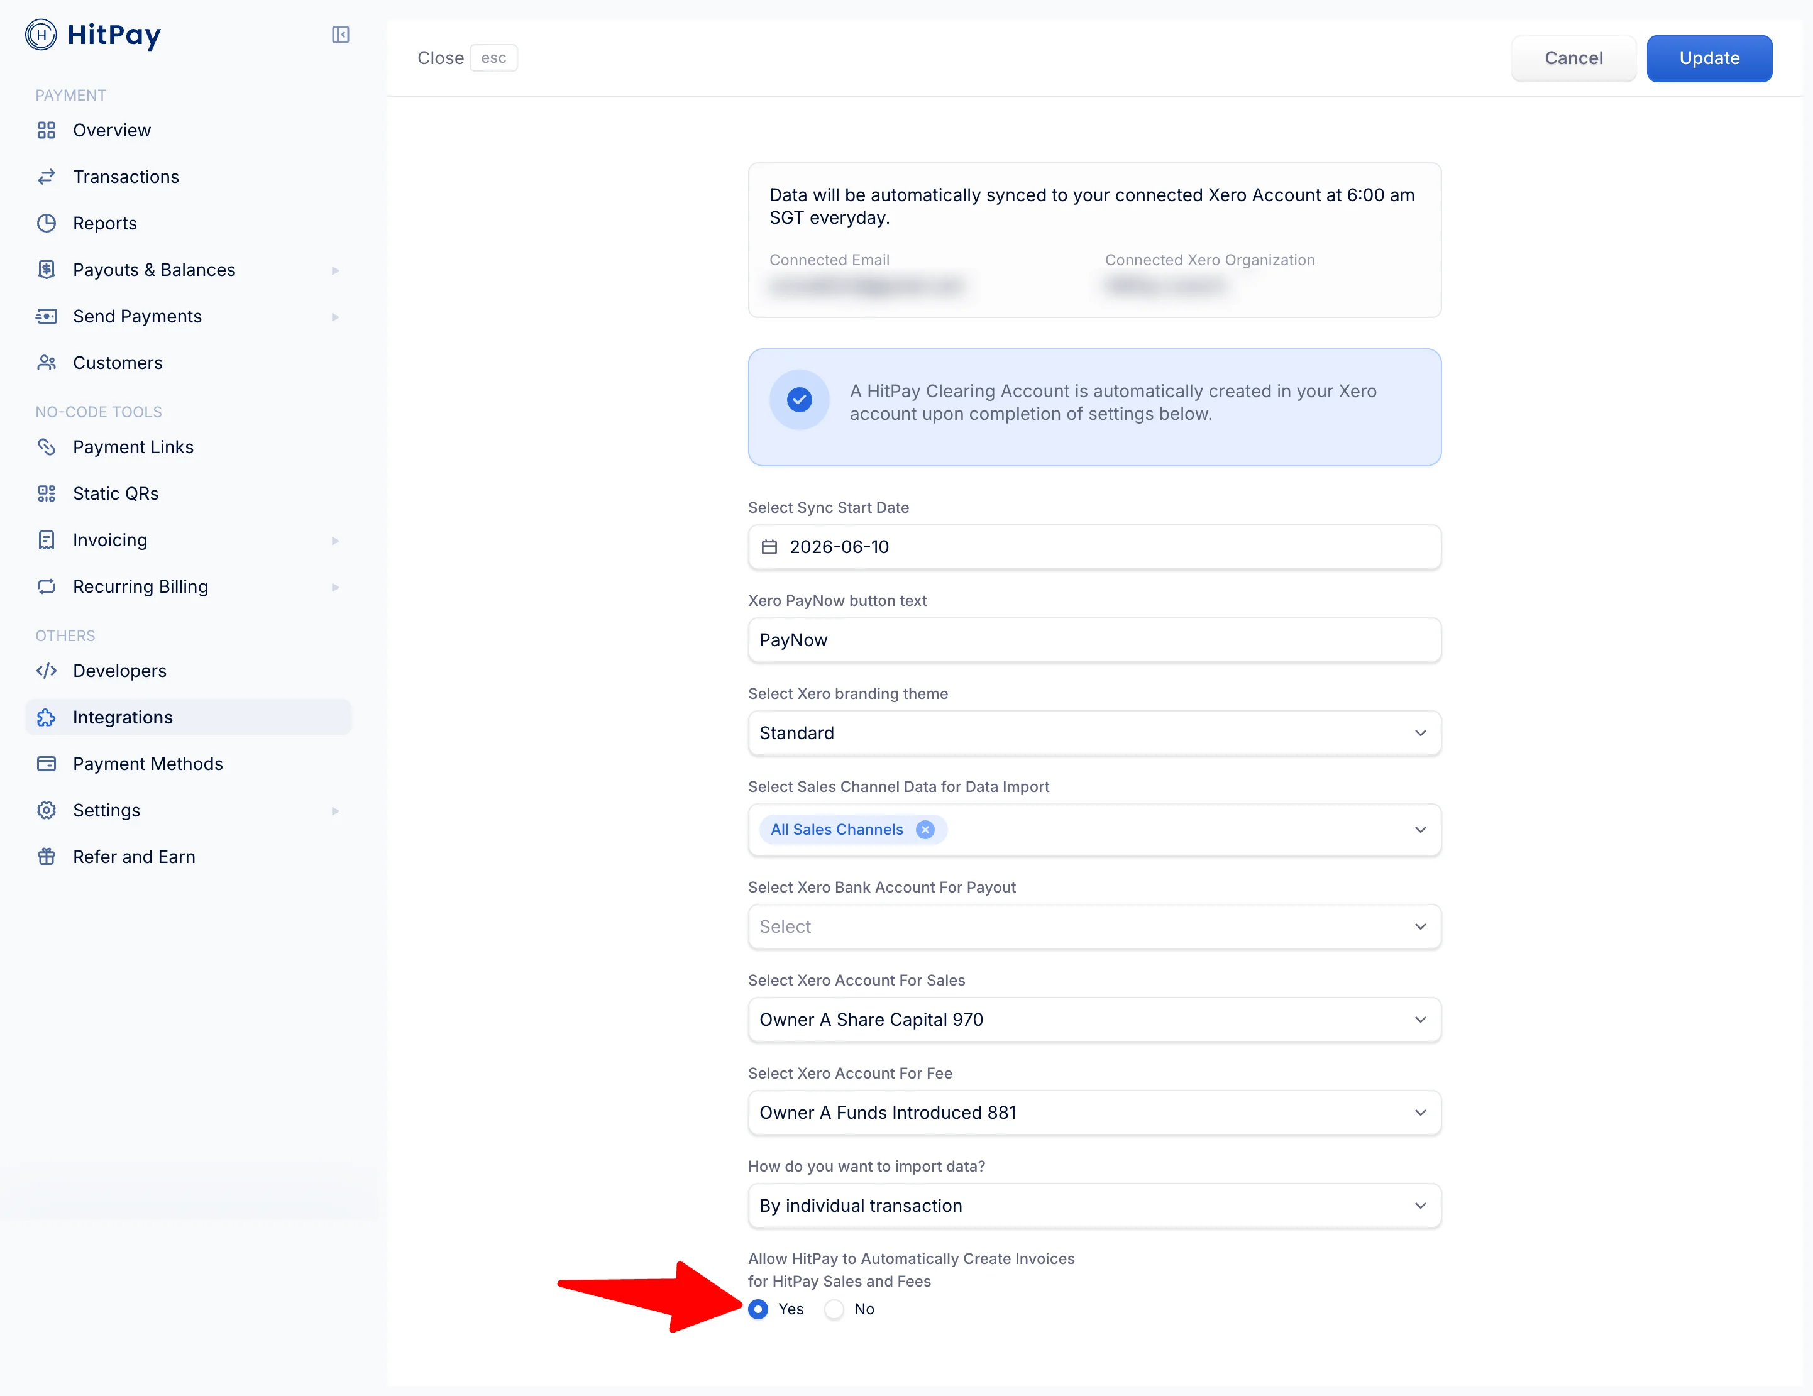The height and width of the screenshot is (1396, 1813).
Task: Click Close to exit settings
Action: click(x=441, y=58)
